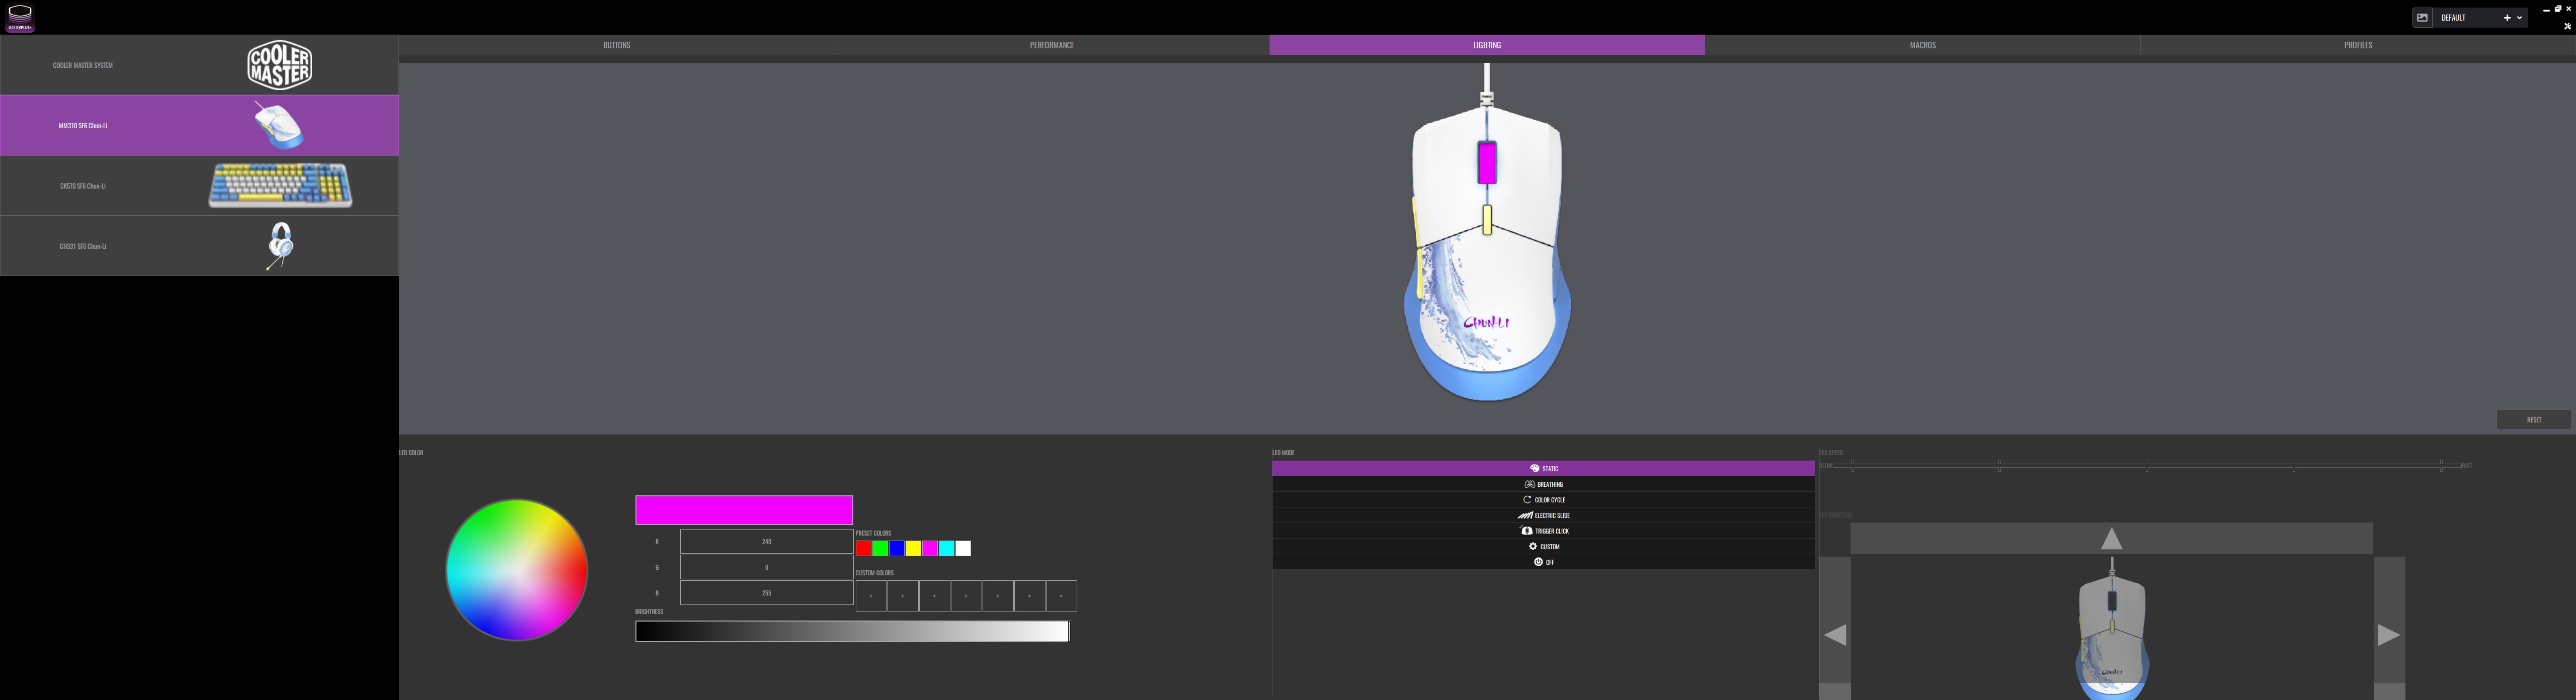Click the scroll wheel LED zone on mouse
2576x700 pixels.
tap(1487, 162)
